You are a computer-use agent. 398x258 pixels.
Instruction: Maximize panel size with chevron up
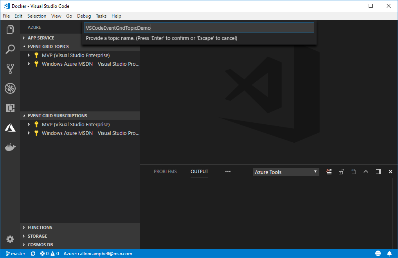pyautogui.click(x=366, y=172)
